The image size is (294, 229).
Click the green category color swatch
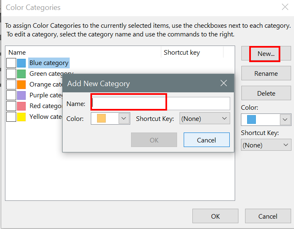21,74
